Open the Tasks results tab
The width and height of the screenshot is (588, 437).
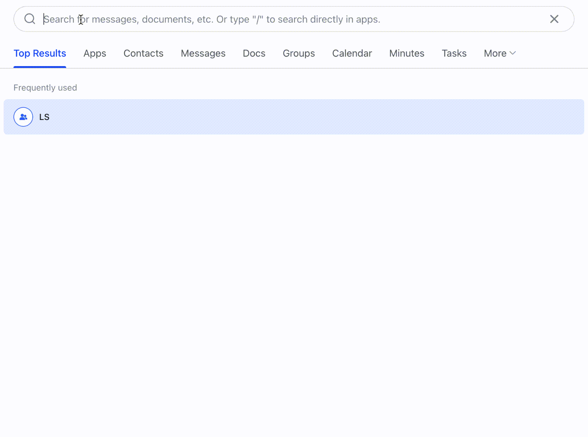[454, 53]
